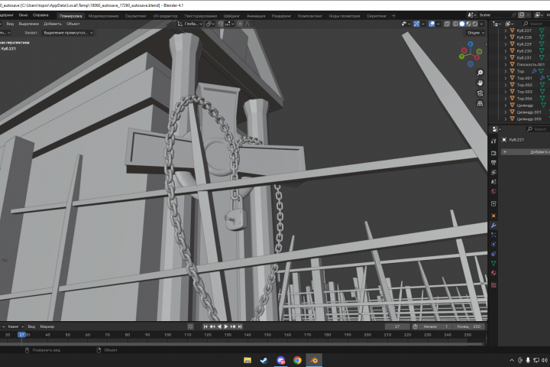Toggle the camera view icon
The image size is (550, 367).
coord(480,93)
